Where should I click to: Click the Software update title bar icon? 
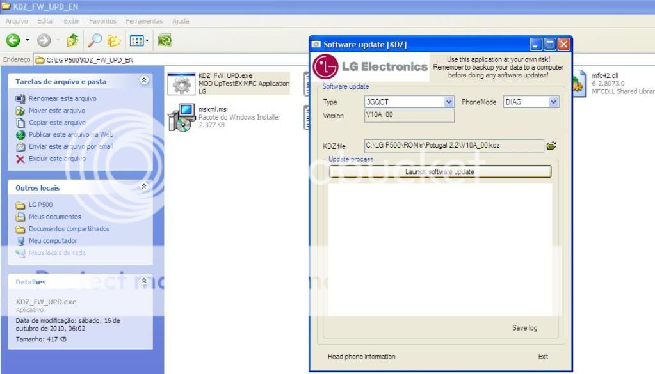(x=316, y=44)
